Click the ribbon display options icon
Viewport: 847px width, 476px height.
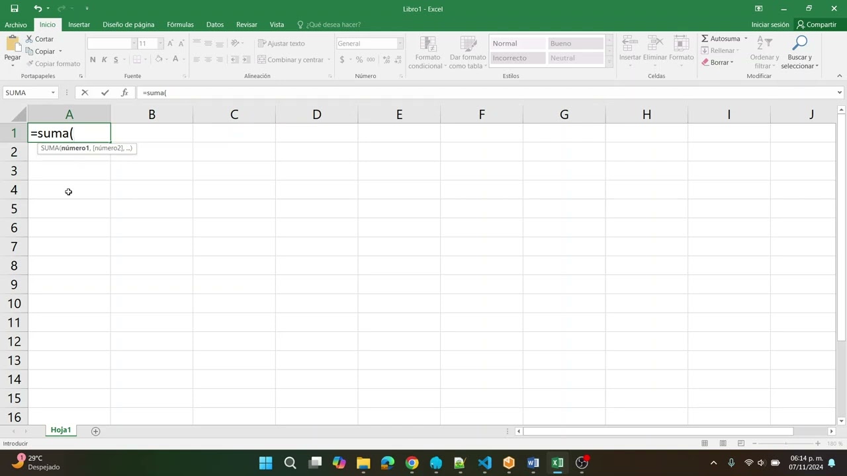pos(759,9)
